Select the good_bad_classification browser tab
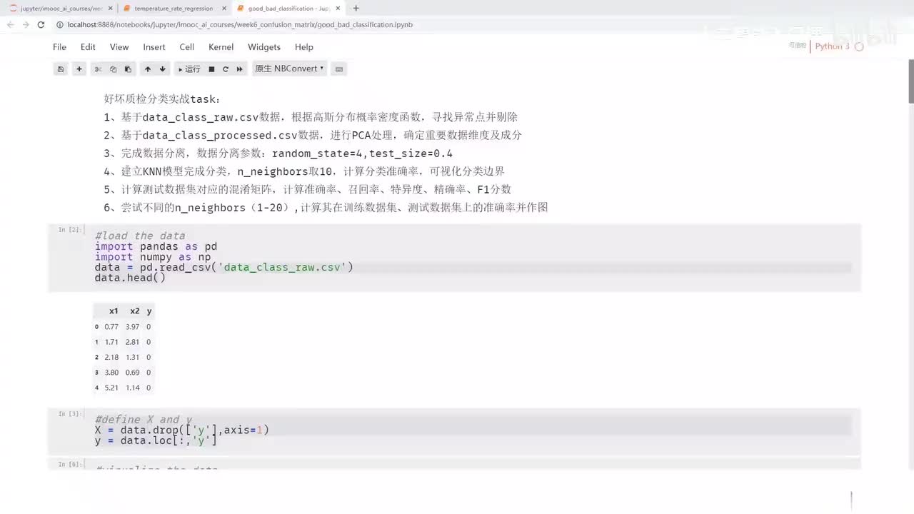This screenshot has width=914, height=514. (288, 9)
